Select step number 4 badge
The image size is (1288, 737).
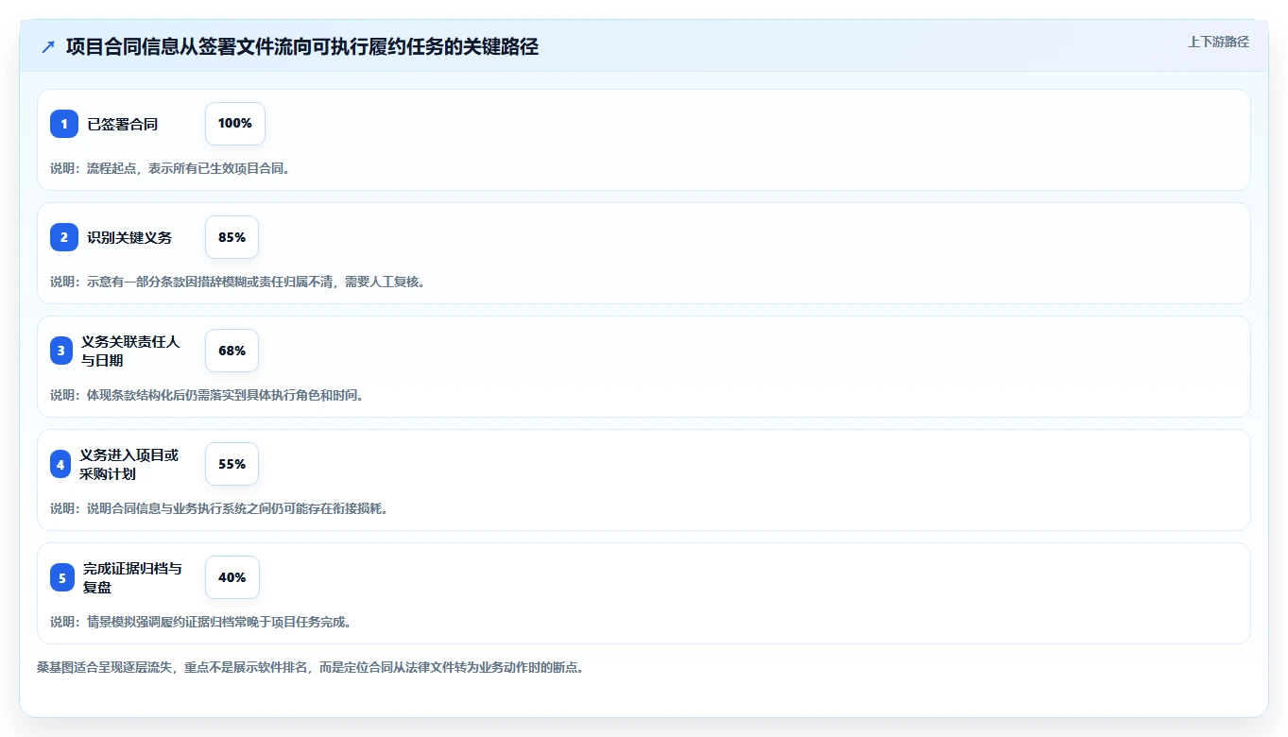click(x=60, y=464)
